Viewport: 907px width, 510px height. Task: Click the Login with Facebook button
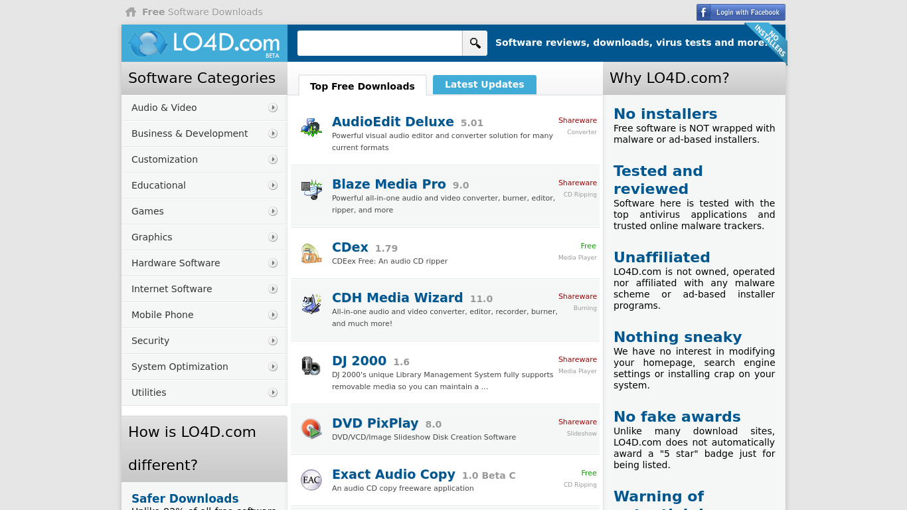click(x=741, y=13)
